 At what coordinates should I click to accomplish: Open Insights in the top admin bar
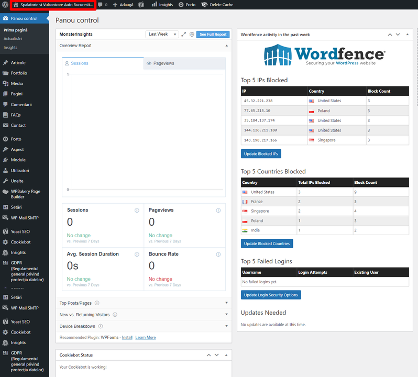point(162,5)
